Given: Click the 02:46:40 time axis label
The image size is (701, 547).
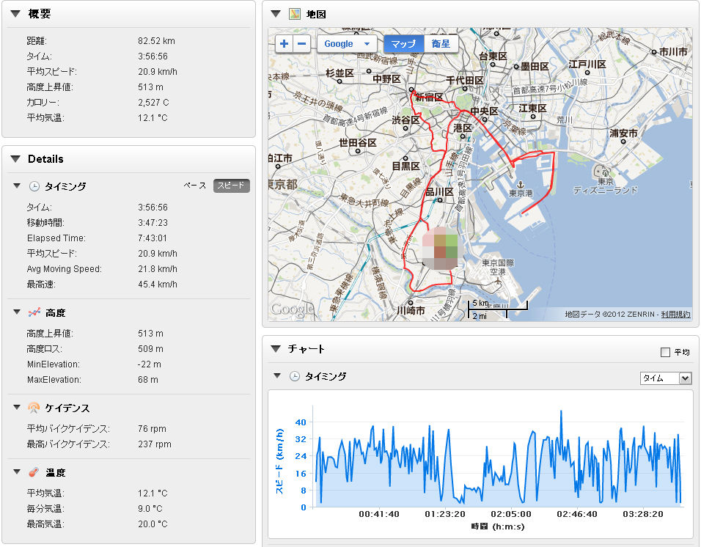Looking at the screenshot, I should coord(577,514).
